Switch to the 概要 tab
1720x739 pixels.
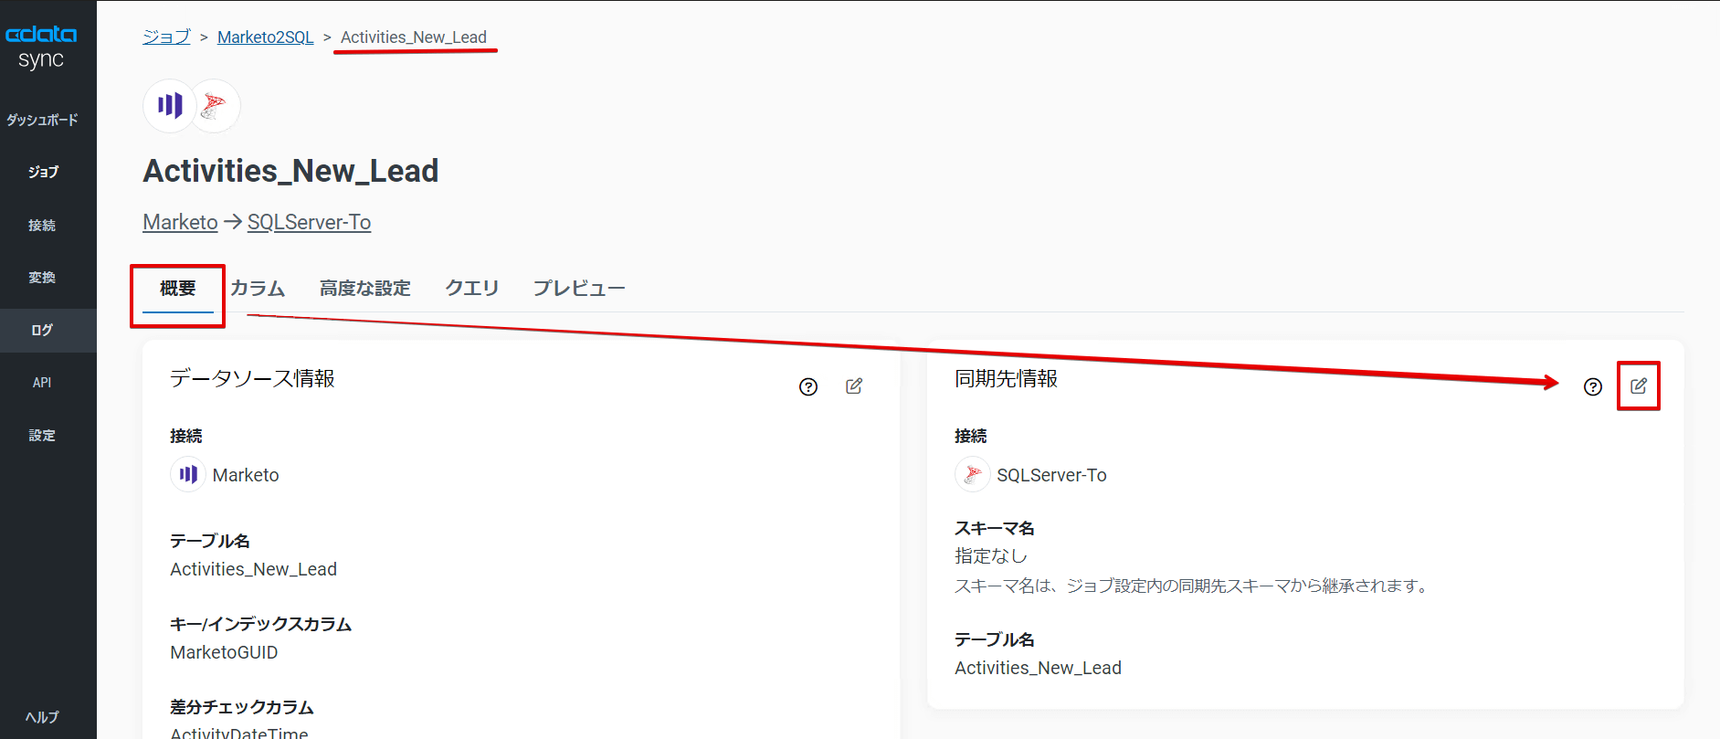click(177, 289)
